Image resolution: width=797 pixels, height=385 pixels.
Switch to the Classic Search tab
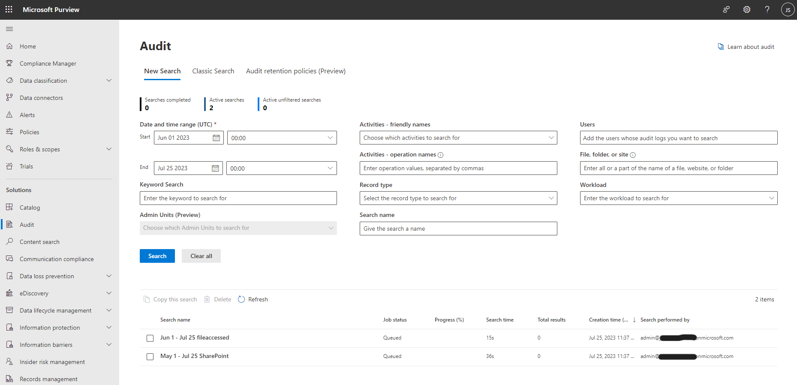[213, 71]
